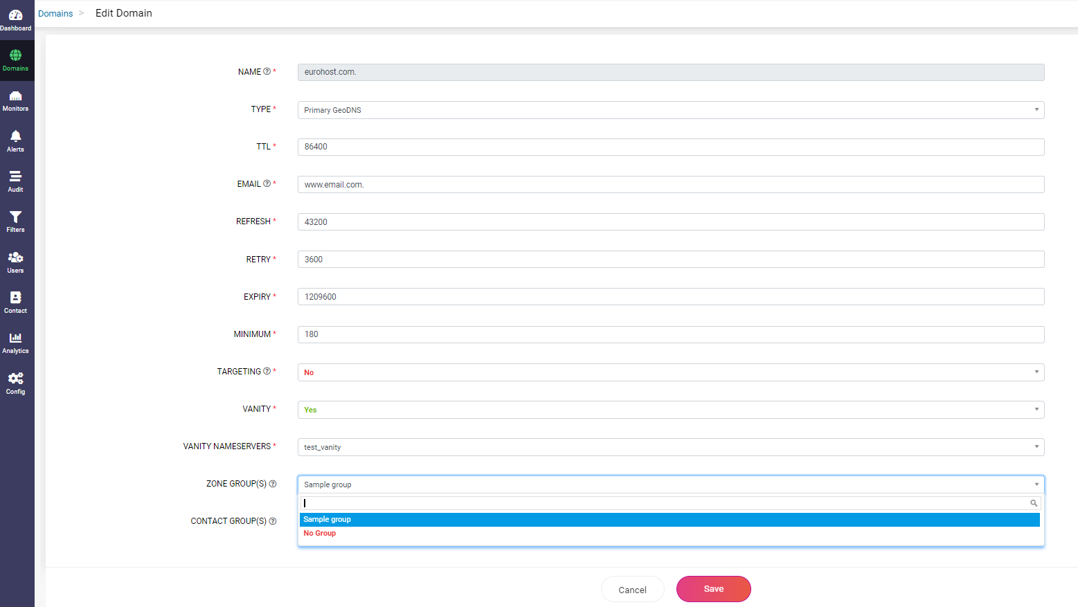Click the TYPE field label
This screenshot has width=1078, height=607.
point(261,109)
